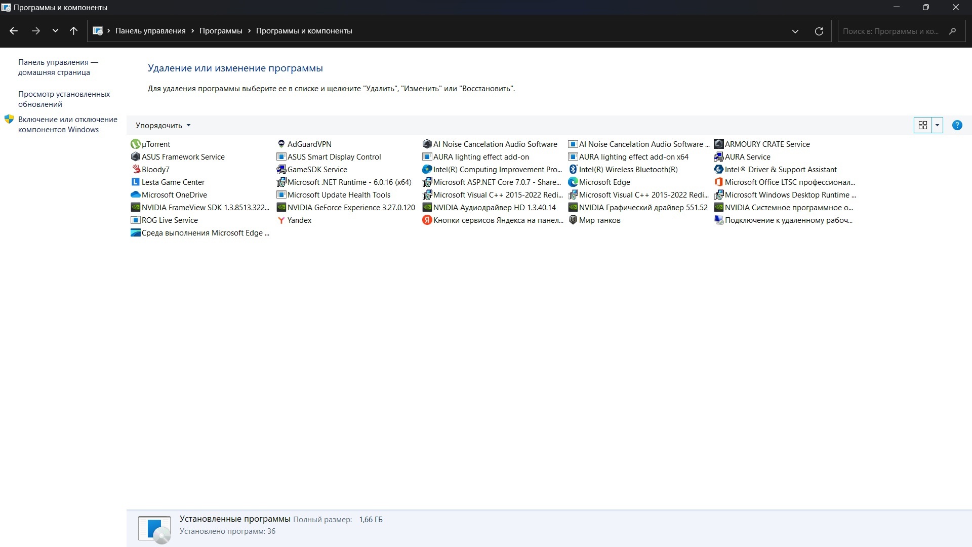
Task: Click the ARMOURY CRATE Service icon
Action: [x=718, y=144]
